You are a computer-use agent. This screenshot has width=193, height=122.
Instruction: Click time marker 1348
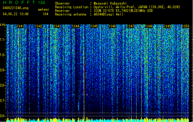(x=149, y=26)
